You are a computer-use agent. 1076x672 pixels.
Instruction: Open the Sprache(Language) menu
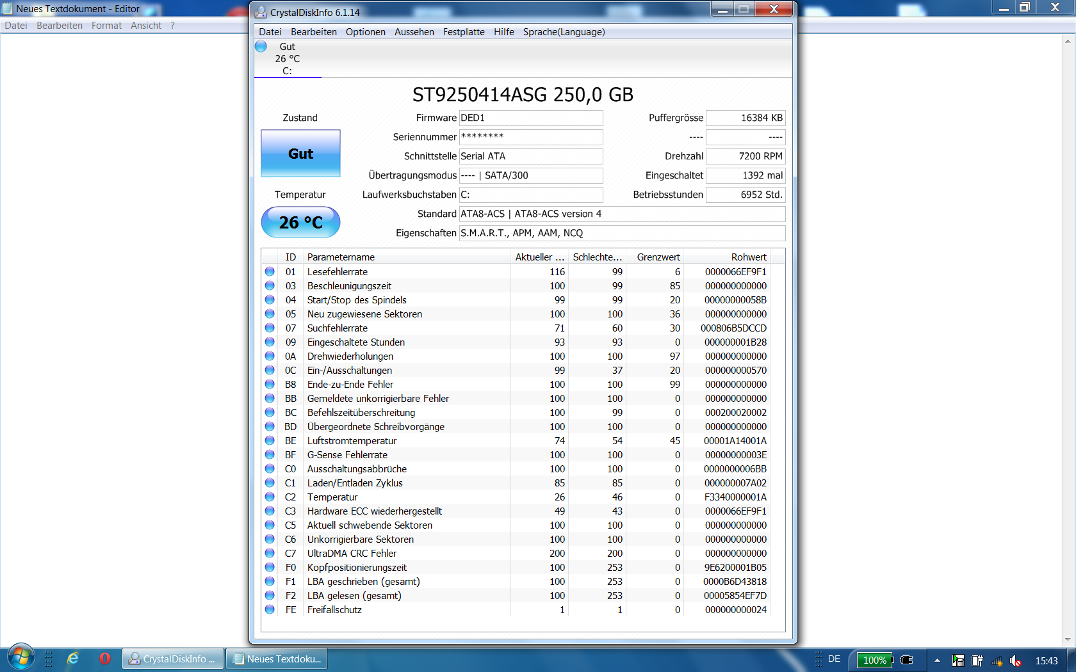point(564,32)
